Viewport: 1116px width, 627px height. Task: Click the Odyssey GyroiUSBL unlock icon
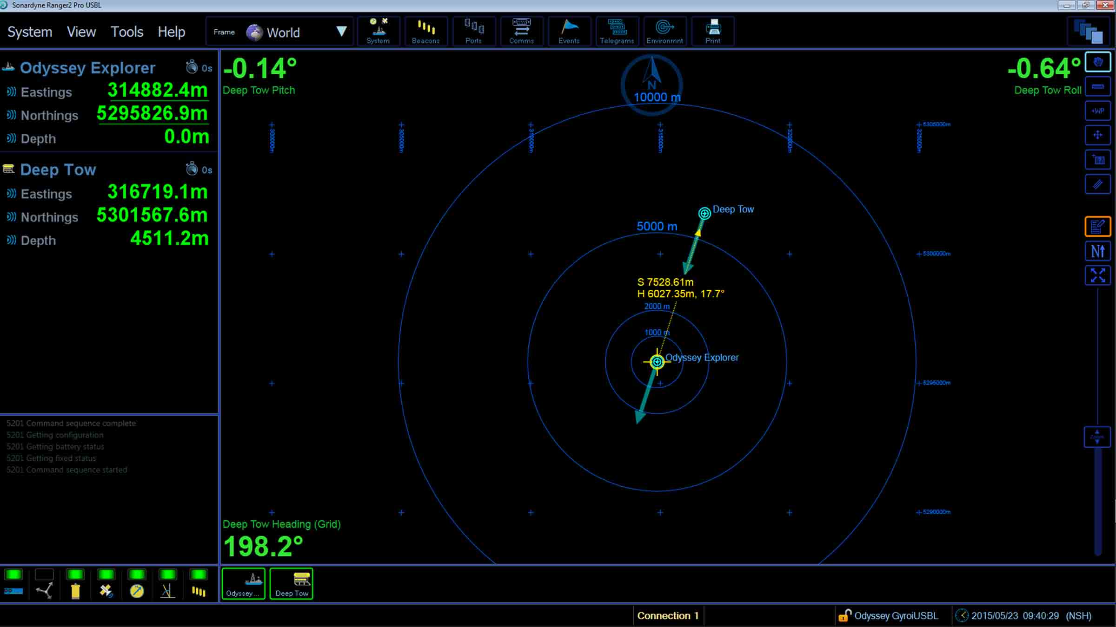coord(844,615)
